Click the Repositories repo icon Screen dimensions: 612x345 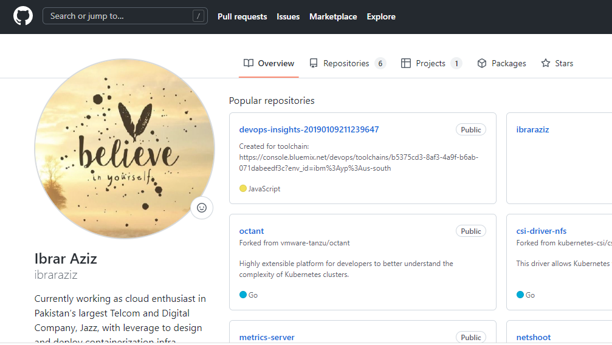click(314, 63)
